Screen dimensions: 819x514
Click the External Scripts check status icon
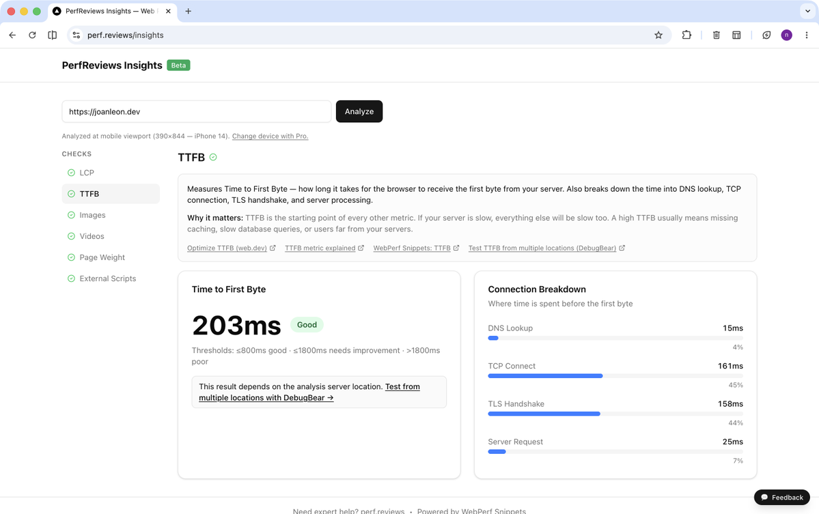tap(71, 279)
